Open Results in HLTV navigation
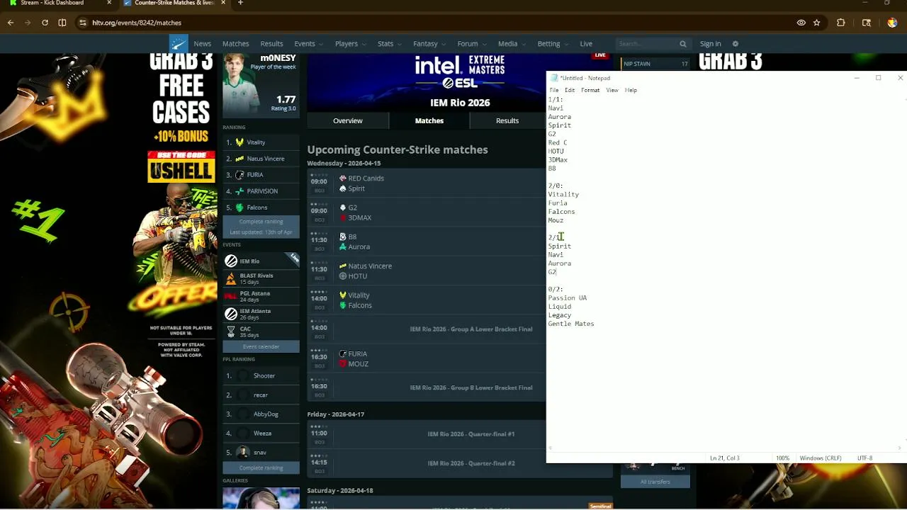 (271, 44)
